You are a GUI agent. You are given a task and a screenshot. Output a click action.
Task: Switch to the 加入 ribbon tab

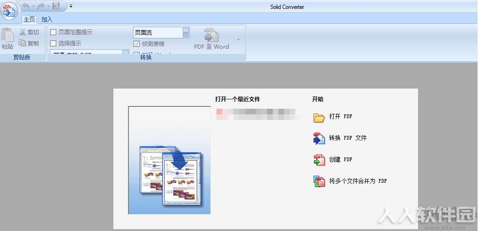click(47, 20)
